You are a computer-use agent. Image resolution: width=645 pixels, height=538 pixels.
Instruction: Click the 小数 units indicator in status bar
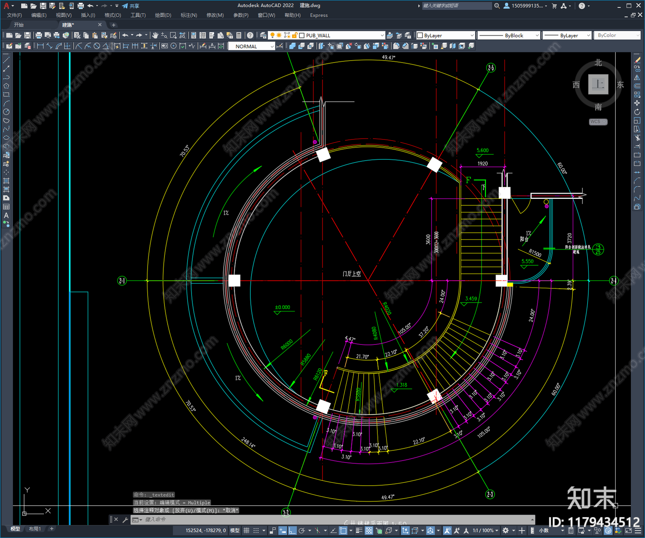pyautogui.click(x=544, y=531)
